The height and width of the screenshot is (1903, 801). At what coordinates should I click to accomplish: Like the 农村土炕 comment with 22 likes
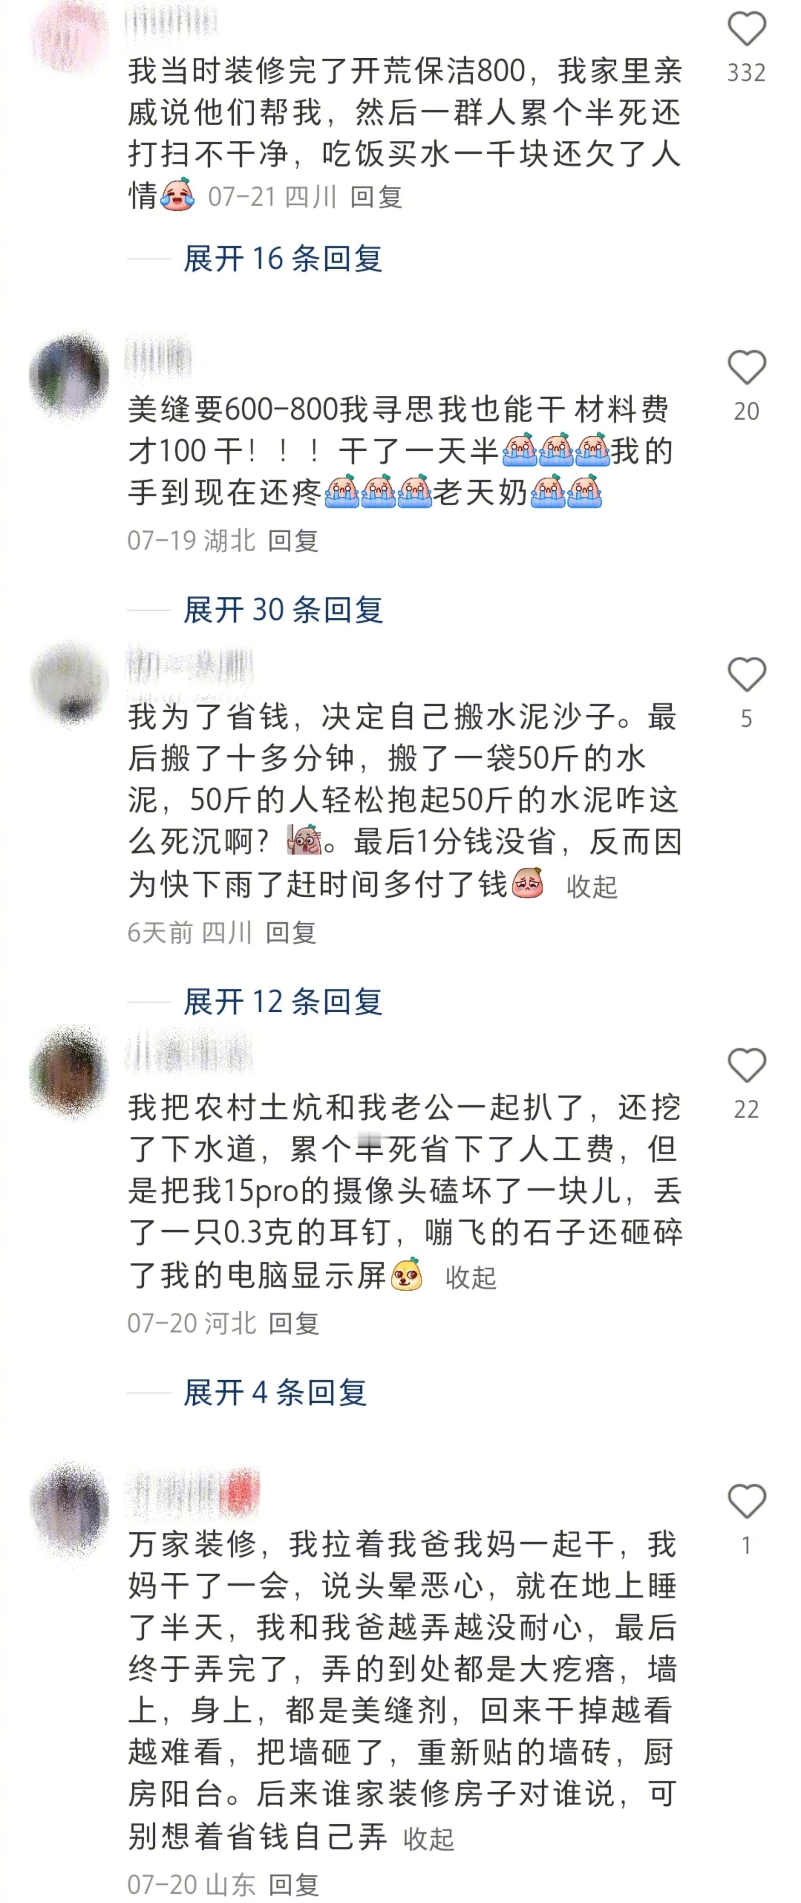pos(747,1065)
